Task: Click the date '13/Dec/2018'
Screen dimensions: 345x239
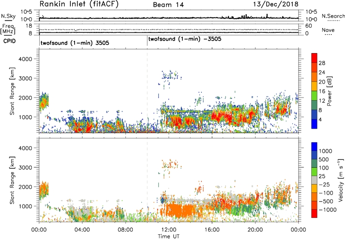Action: click(276, 4)
